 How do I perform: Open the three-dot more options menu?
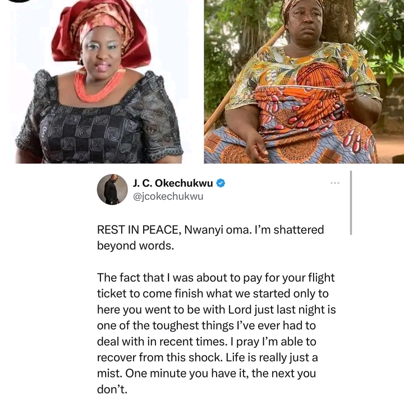(x=334, y=183)
